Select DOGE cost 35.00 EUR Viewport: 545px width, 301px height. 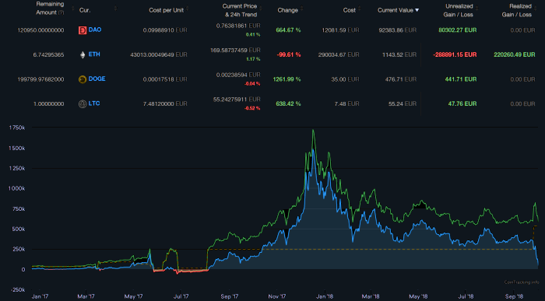coord(345,79)
